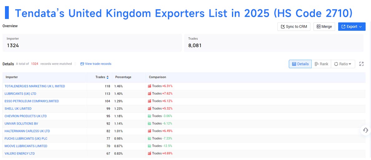Click the Trades total 8,081 card
The height and width of the screenshot is (160, 371).
(274, 43)
